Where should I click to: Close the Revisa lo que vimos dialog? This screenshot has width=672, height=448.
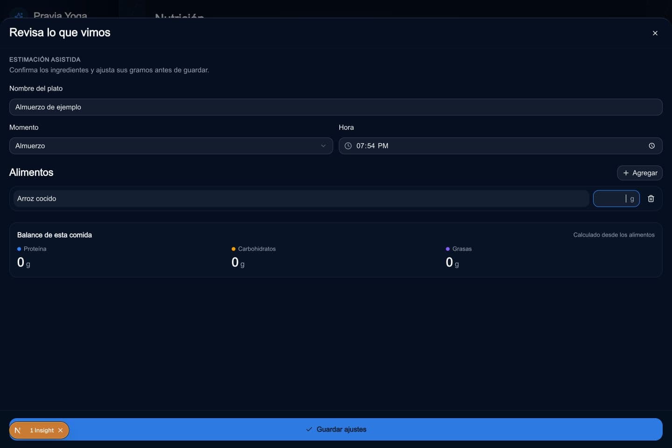(x=655, y=33)
